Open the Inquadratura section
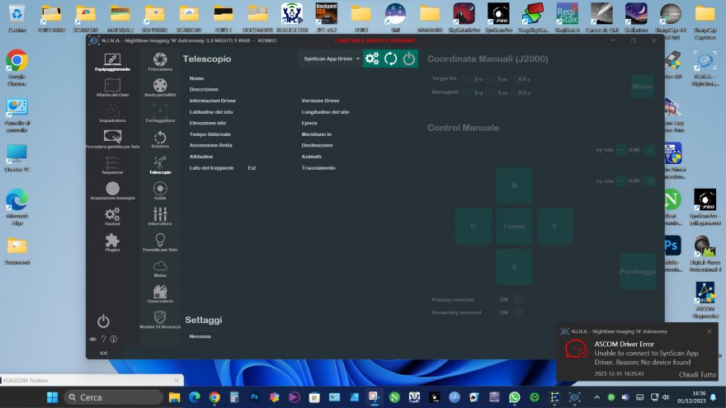The height and width of the screenshot is (408, 726). pyautogui.click(x=112, y=114)
